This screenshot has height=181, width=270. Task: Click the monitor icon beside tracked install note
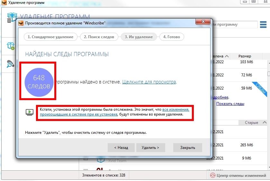(x=30, y=112)
